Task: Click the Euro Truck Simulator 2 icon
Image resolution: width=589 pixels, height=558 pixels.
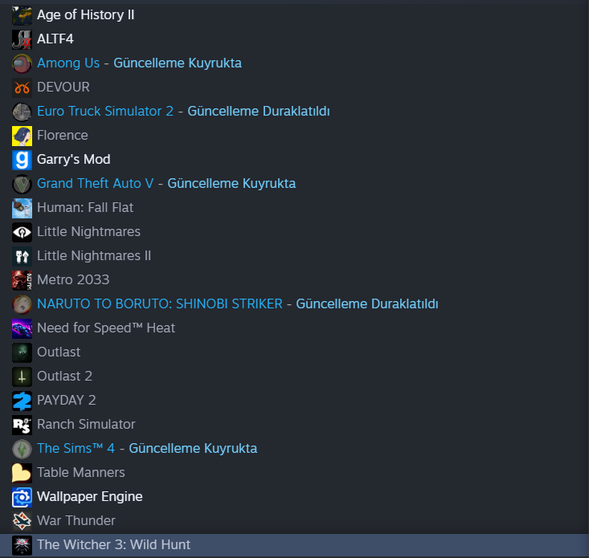Action: click(22, 112)
